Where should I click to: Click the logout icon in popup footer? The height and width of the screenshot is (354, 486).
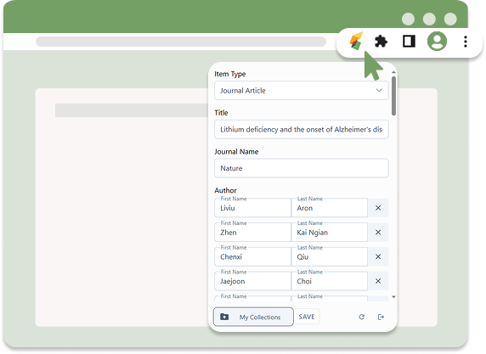381,317
